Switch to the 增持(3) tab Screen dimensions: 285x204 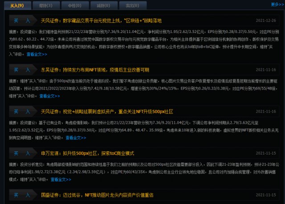tap(46, 5)
